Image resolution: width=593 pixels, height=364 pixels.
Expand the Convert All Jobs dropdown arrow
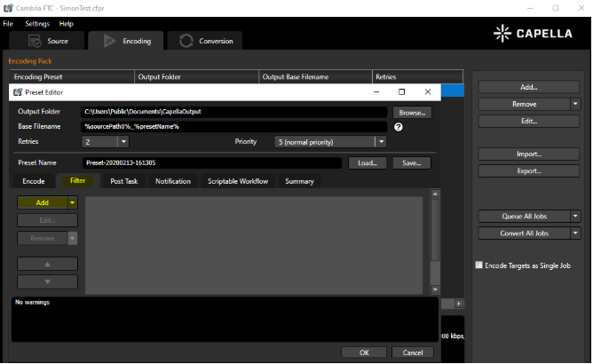click(x=575, y=233)
